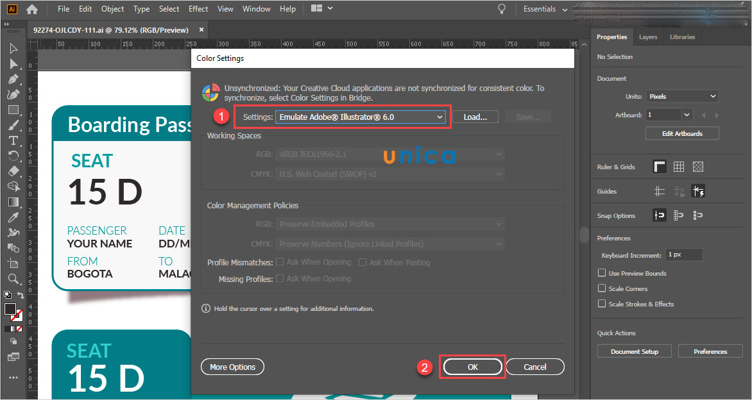This screenshot has height=400, width=752.
Task: Select the Shape Builder tool
Action: [13, 186]
